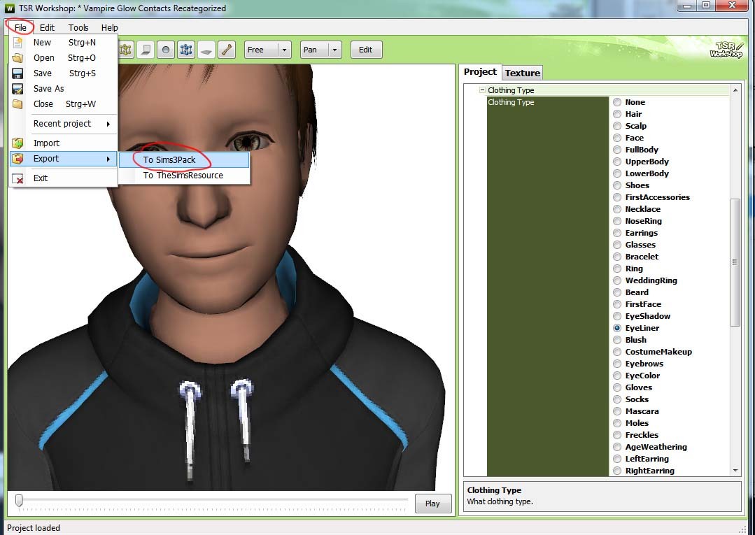
Task: Select the Hair radio button
Action: pos(617,114)
